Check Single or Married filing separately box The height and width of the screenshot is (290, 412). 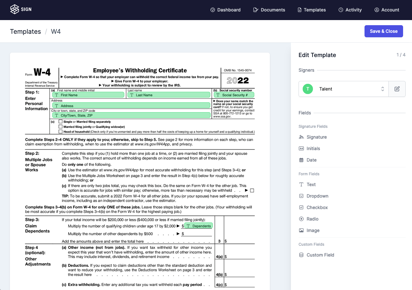tap(61, 122)
